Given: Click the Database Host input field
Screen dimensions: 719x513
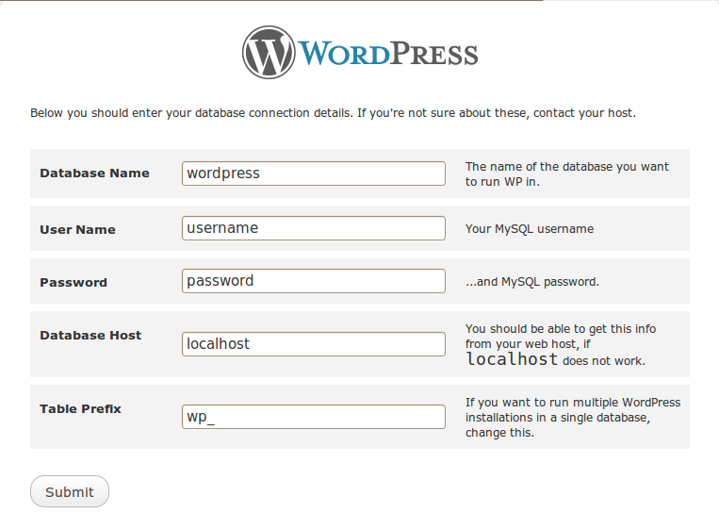Looking at the screenshot, I should pyautogui.click(x=314, y=344).
